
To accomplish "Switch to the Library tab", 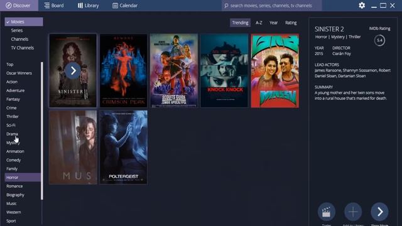I will point(89,6).
